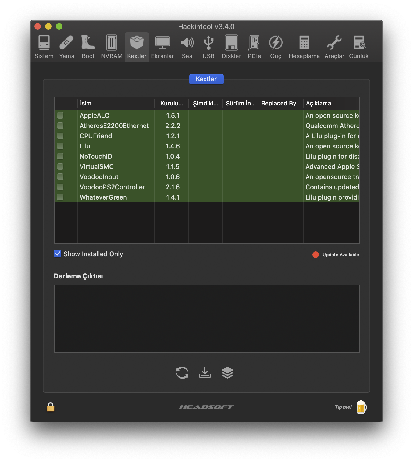Sort by the Açıklama column header
413x462 pixels.
coord(331,104)
